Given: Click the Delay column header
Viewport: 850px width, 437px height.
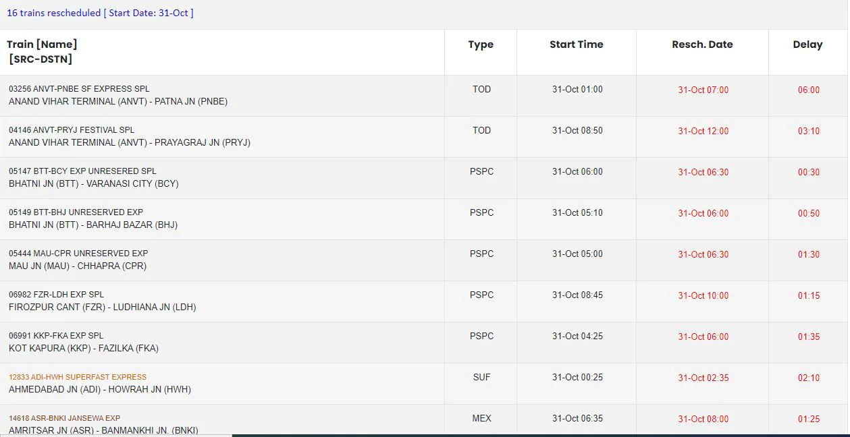Looking at the screenshot, I should (x=807, y=45).
